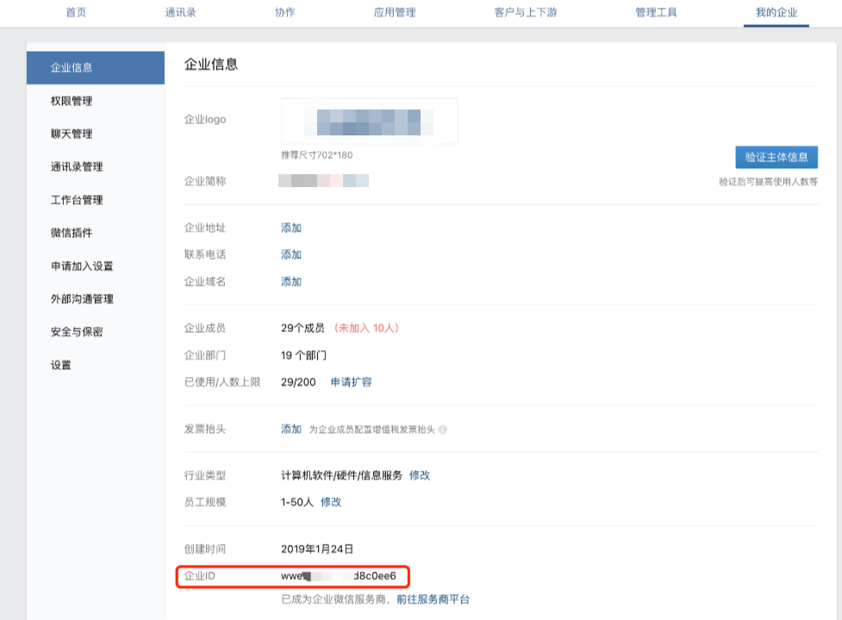Click 修改 beside the industry type
The image size is (842, 620).
click(420, 475)
